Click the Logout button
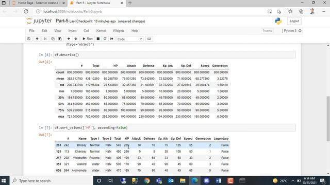330x185 pixels. point(294,21)
